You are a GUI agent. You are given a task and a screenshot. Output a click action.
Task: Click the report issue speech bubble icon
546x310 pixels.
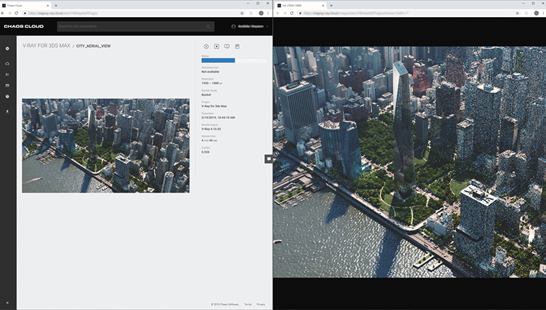click(x=227, y=46)
